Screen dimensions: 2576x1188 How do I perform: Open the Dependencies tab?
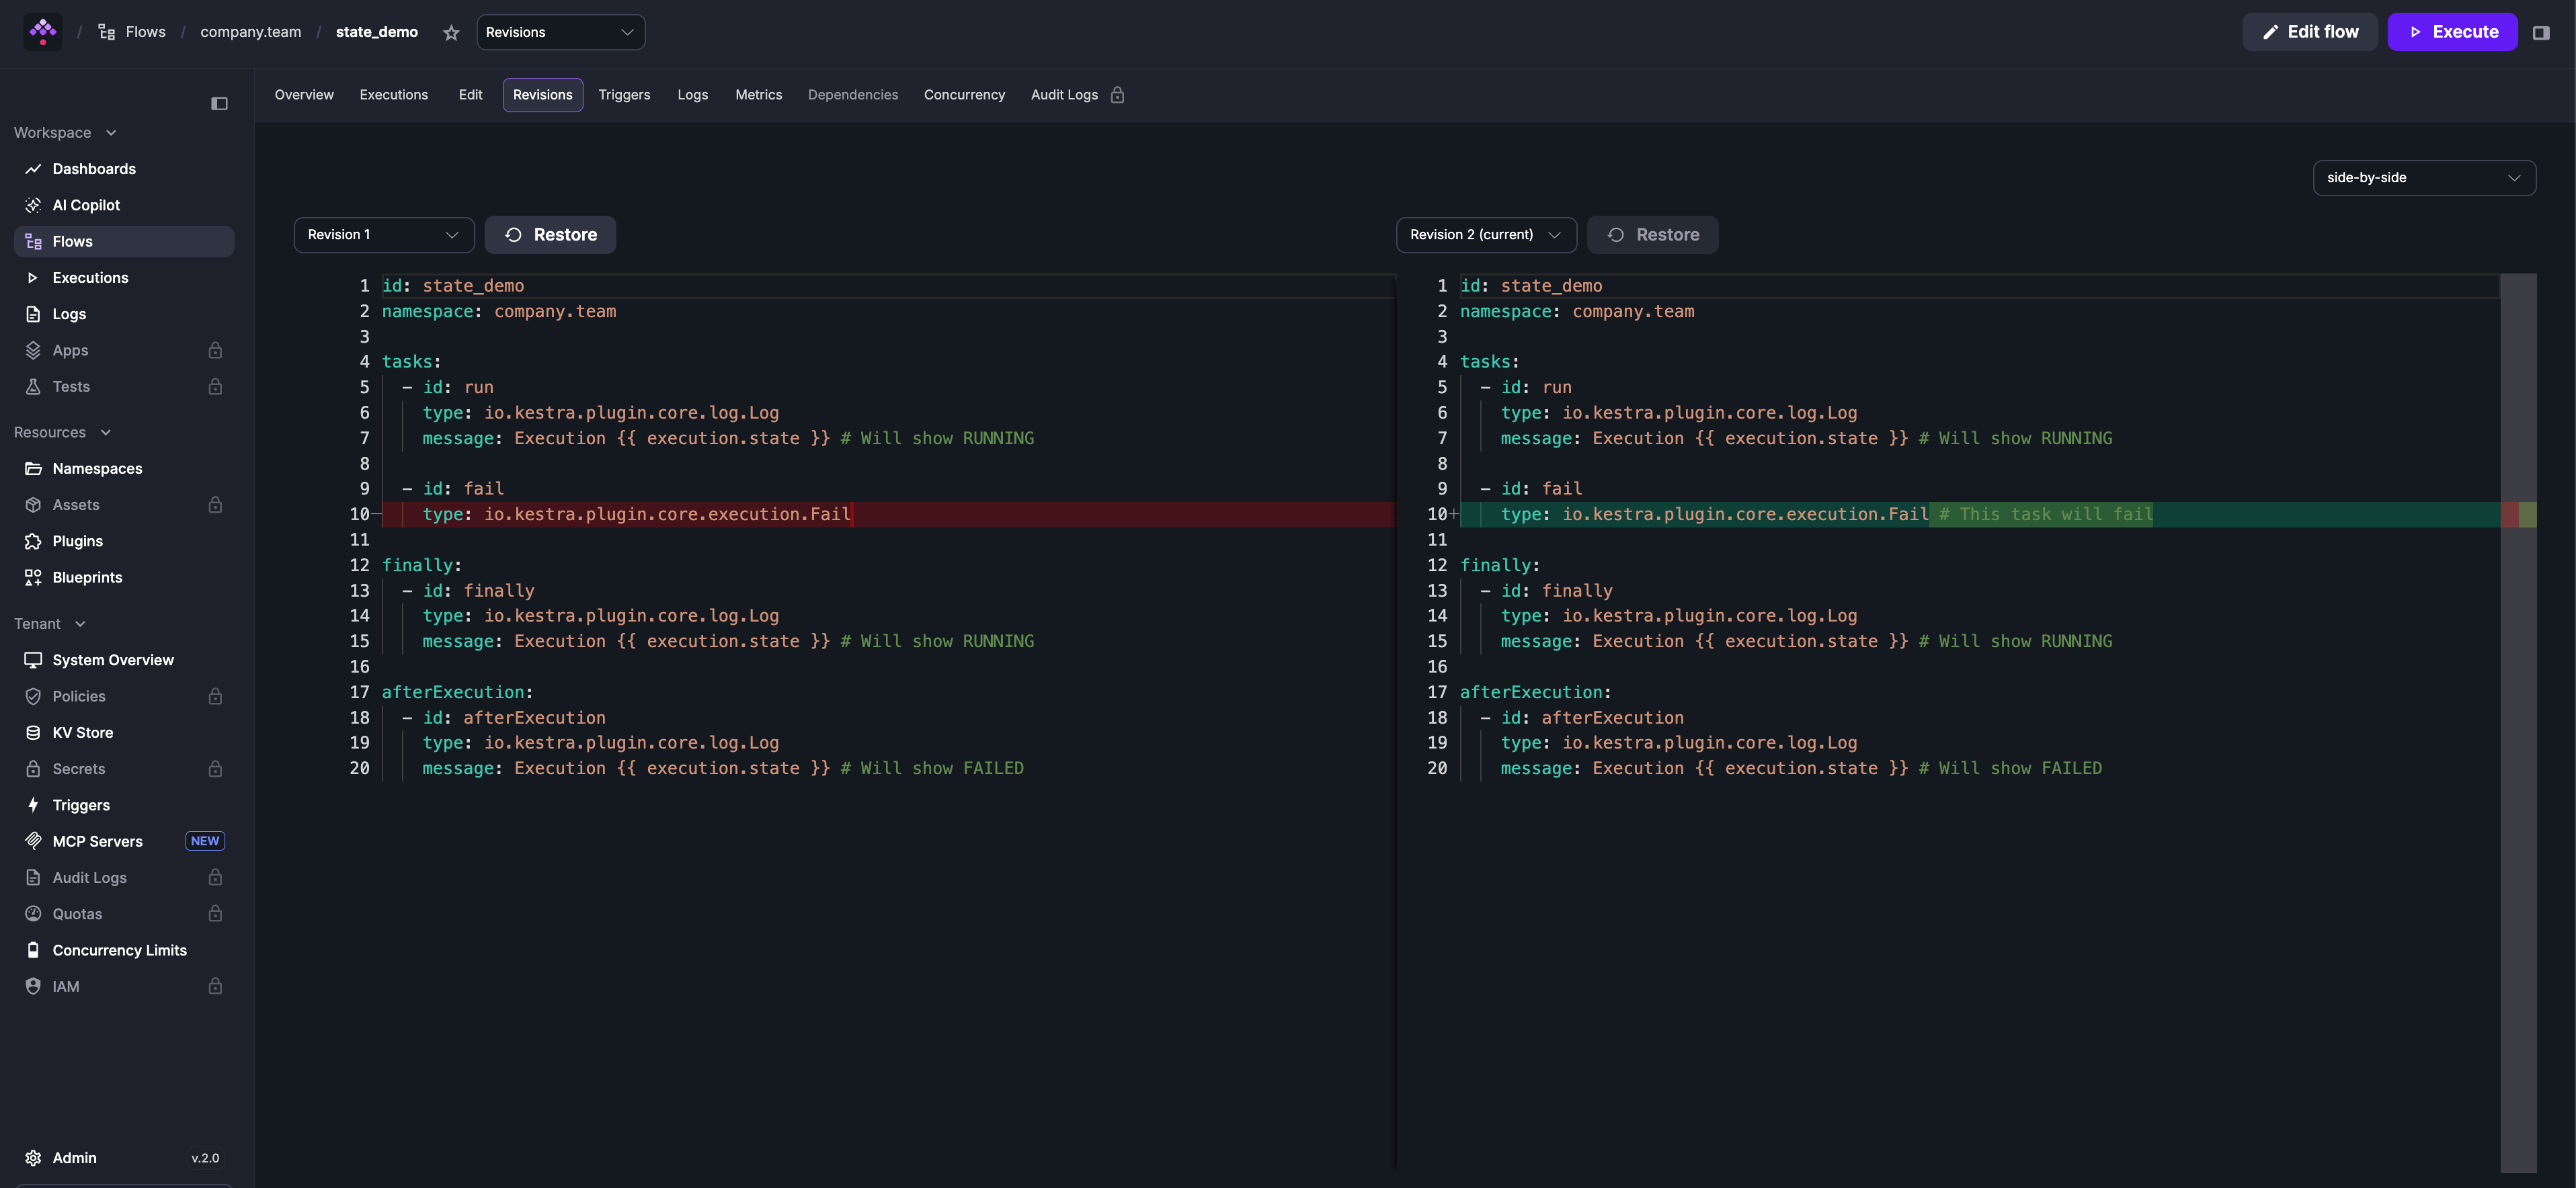coord(853,95)
